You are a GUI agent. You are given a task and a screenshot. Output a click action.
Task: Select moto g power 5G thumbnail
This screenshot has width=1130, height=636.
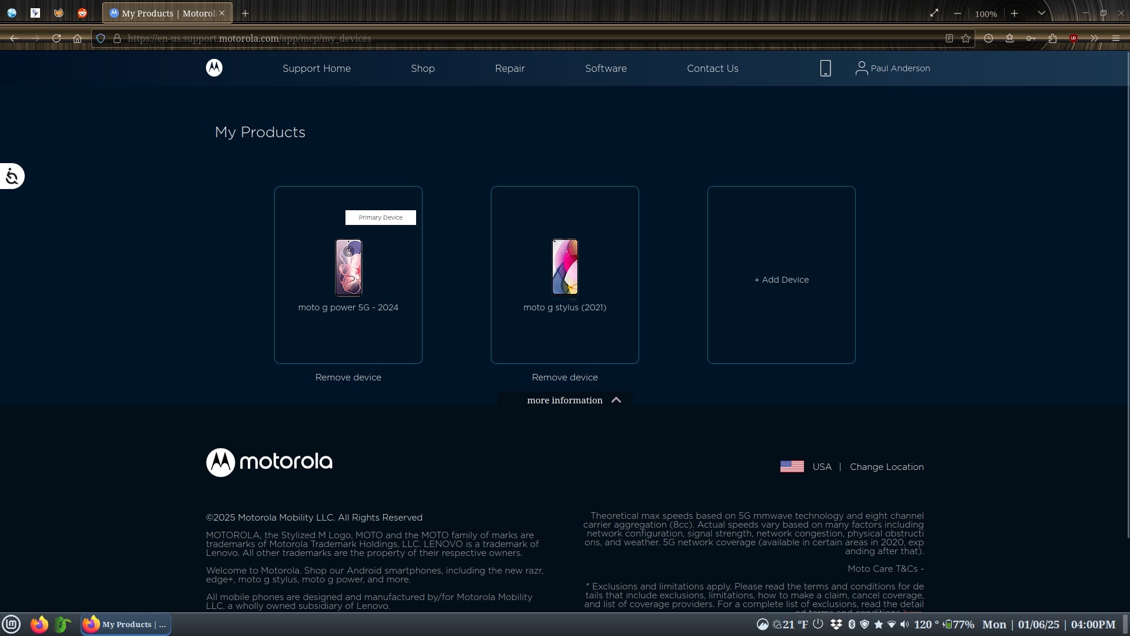click(348, 267)
